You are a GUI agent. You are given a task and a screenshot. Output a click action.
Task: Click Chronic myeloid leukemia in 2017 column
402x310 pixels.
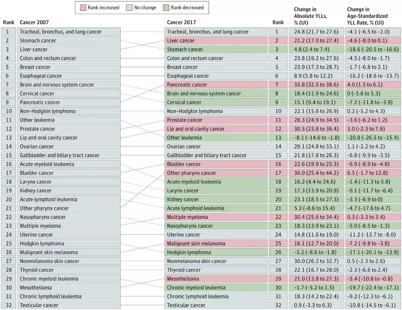pyautogui.click(x=196, y=288)
